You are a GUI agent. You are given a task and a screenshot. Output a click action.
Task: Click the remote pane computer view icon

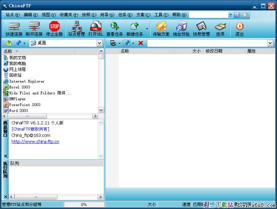[x=113, y=43]
